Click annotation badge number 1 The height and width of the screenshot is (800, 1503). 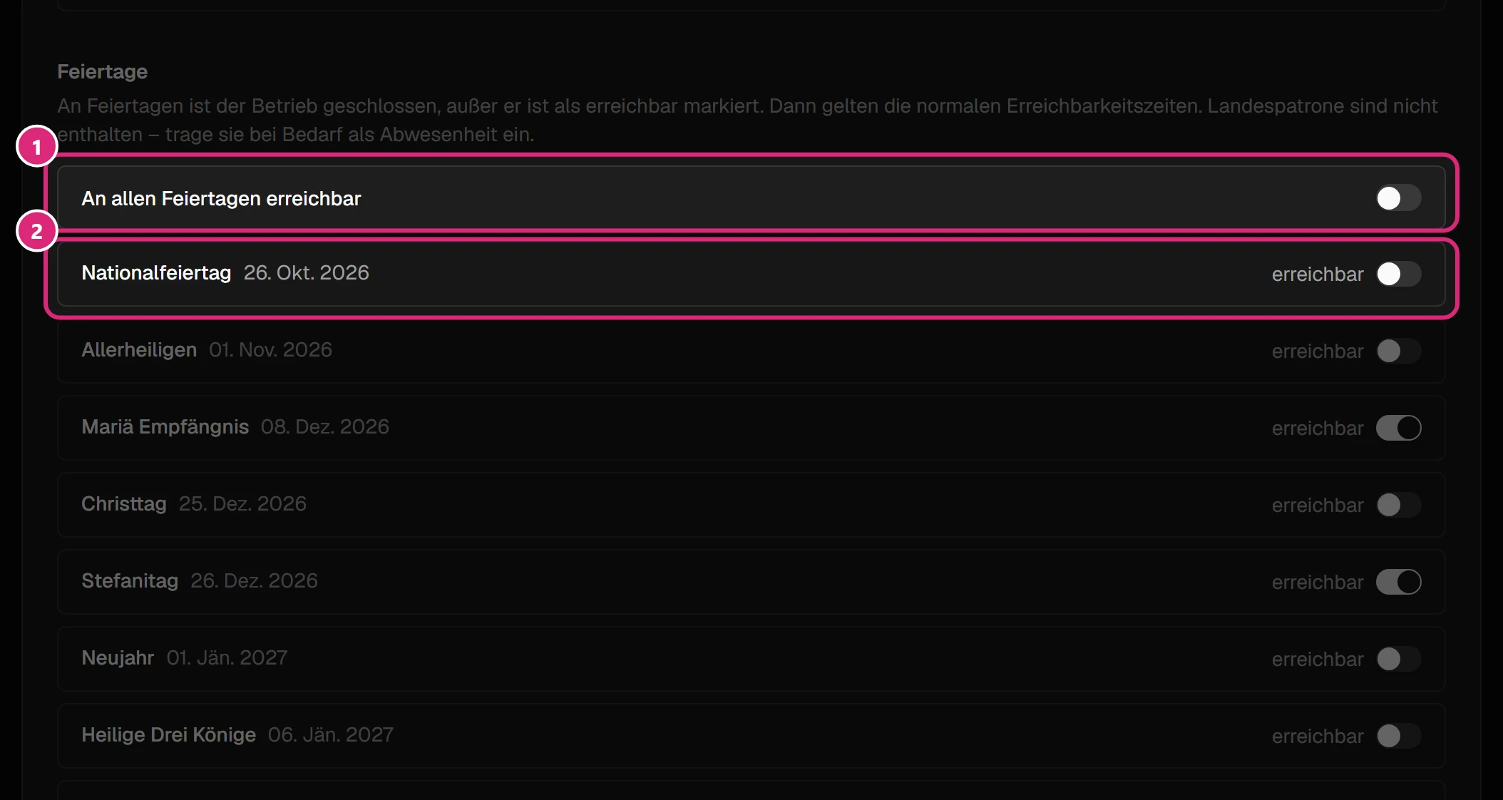point(36,147)
